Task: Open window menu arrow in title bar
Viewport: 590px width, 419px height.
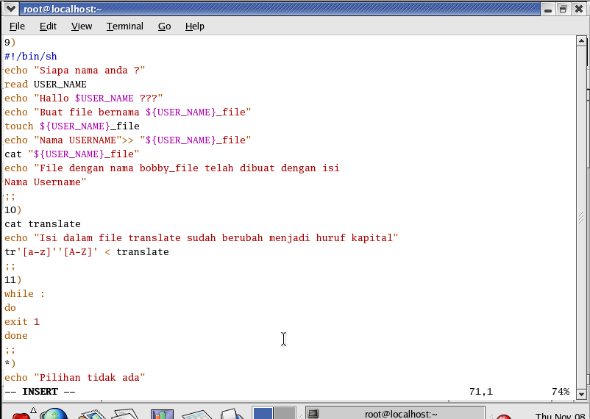Action: [10, 9]
